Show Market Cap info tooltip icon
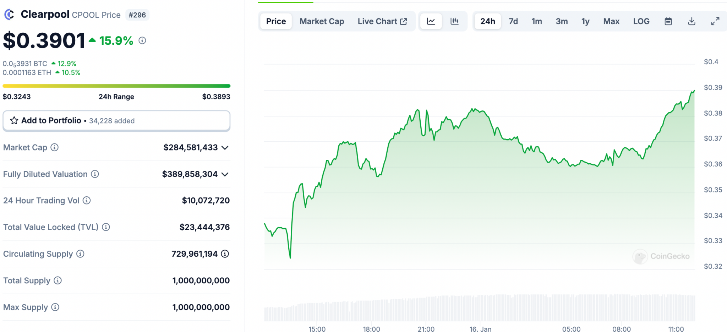Screen dimensions: 727x332 click(x=54, y=147)
